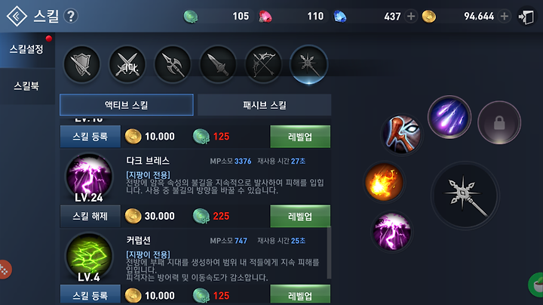Select the bow weapon icon
This screenshot has height=305, width=543.
263,65
